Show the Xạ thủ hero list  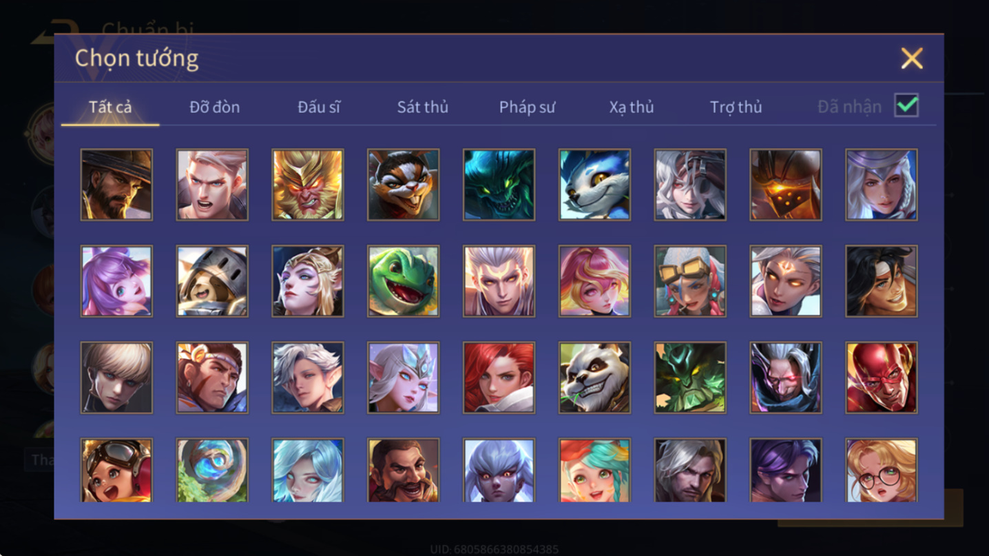(x=631, y=107)
